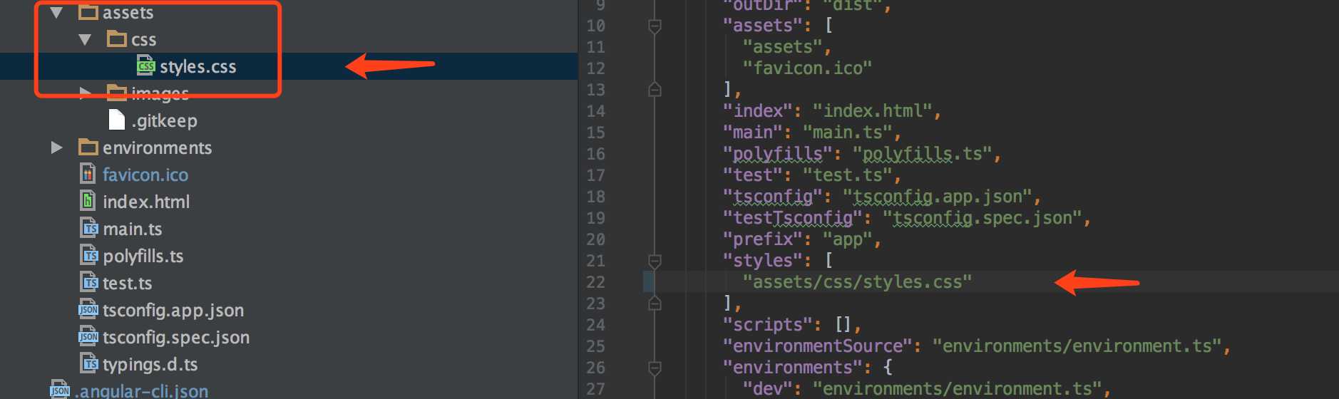Open index.html from the tree
This screenshot has width=1339, height=399.
pyautogui.click(x=146, y=202)
